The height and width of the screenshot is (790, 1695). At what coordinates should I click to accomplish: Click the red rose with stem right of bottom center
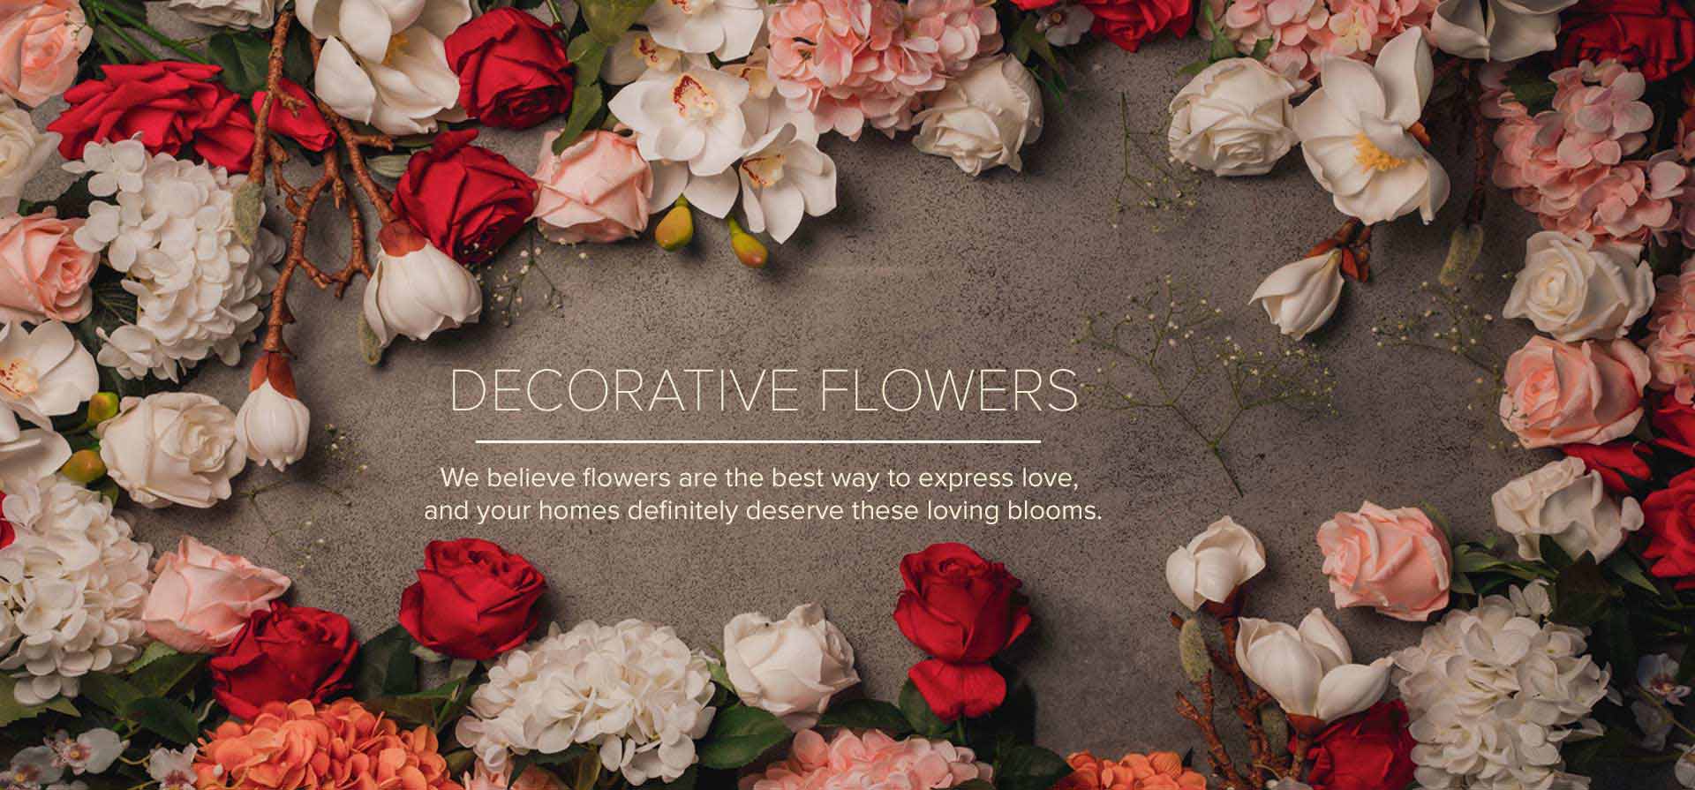962,618
